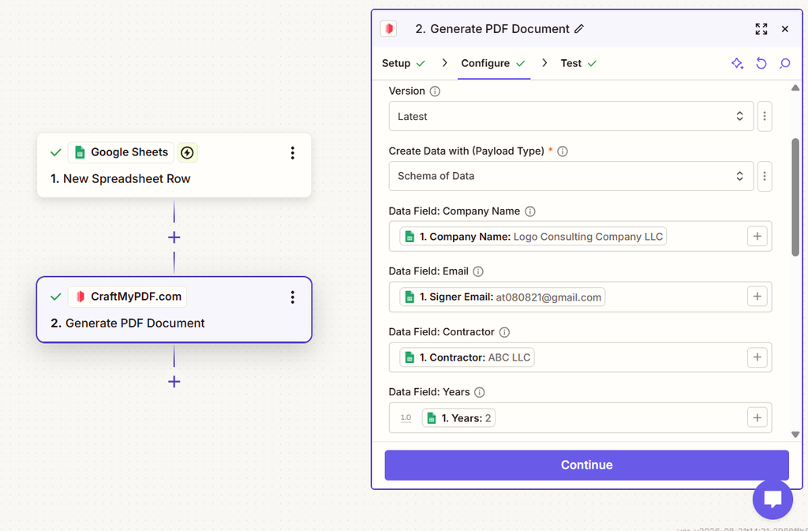Click inside the Contractor data field
The width and height of the screenshot is (808, 531).
[x=580, y=357]
